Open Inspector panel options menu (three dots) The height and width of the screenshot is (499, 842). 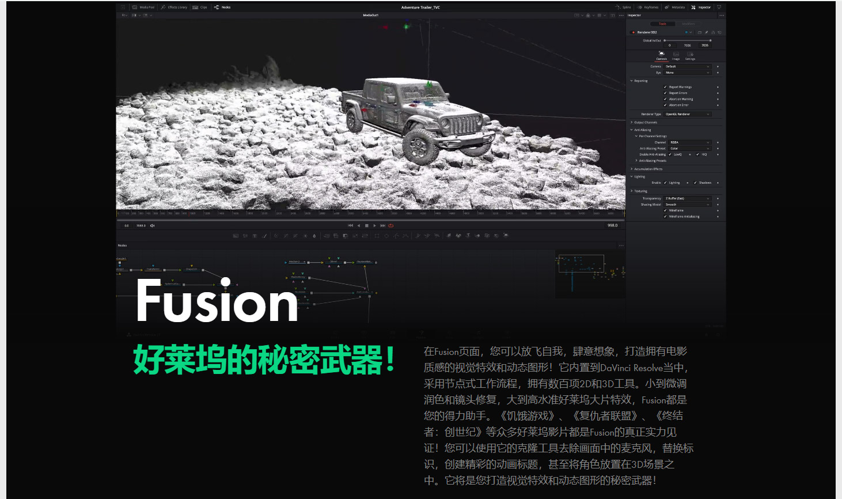[721, 16]
